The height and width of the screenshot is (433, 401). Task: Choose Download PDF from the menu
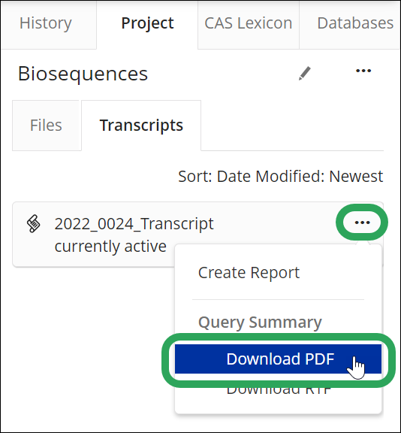click(x=278, y=359)
